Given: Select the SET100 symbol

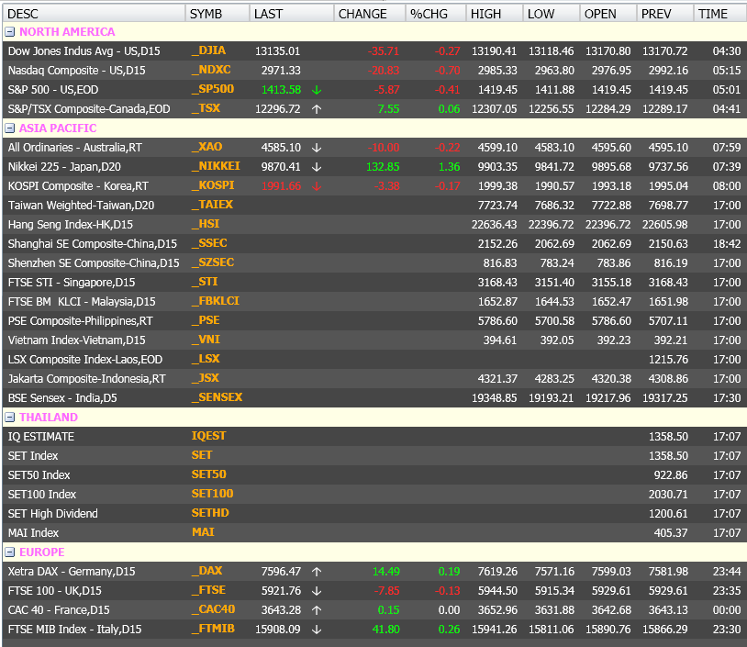Looking at the screenshot, I should (213, 494).
